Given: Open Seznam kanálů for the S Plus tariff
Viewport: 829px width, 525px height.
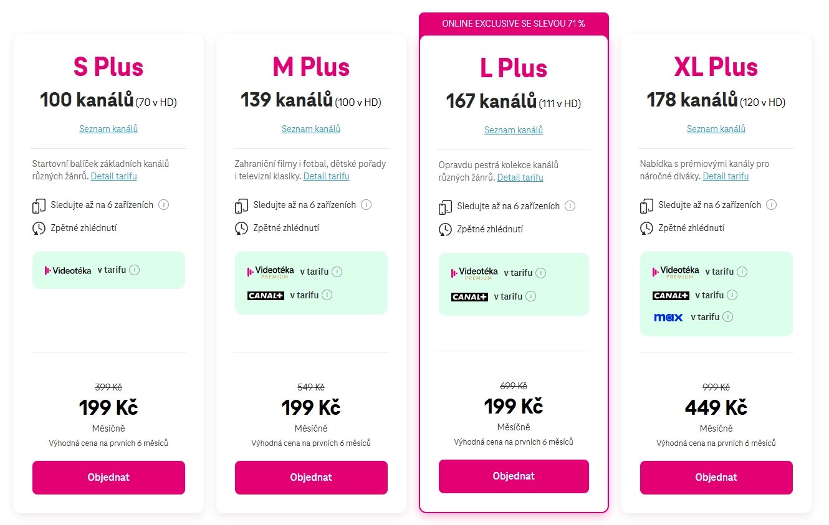Looking at the screenshot, I should (x=108, y=129).
